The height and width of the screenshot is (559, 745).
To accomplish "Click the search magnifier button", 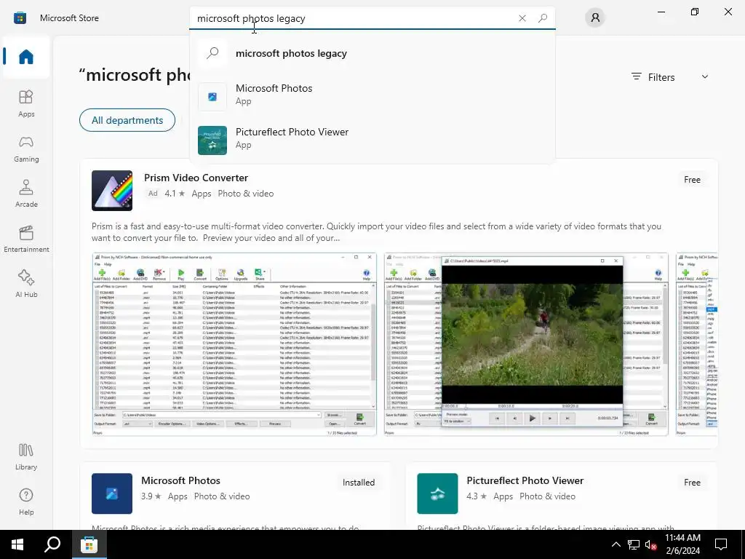I will pyautogui.click(x=543, y=18).
